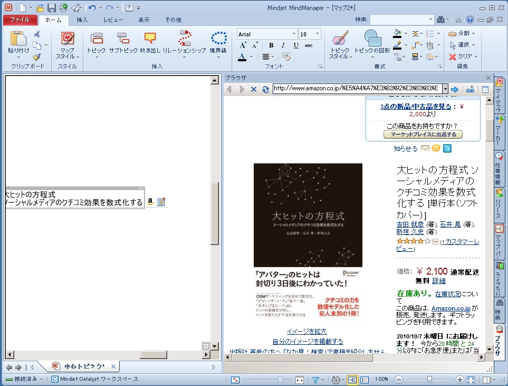This screenshot has width=508, height=386.
Task: Toggle Bold formatting
Action: (271, 45)
